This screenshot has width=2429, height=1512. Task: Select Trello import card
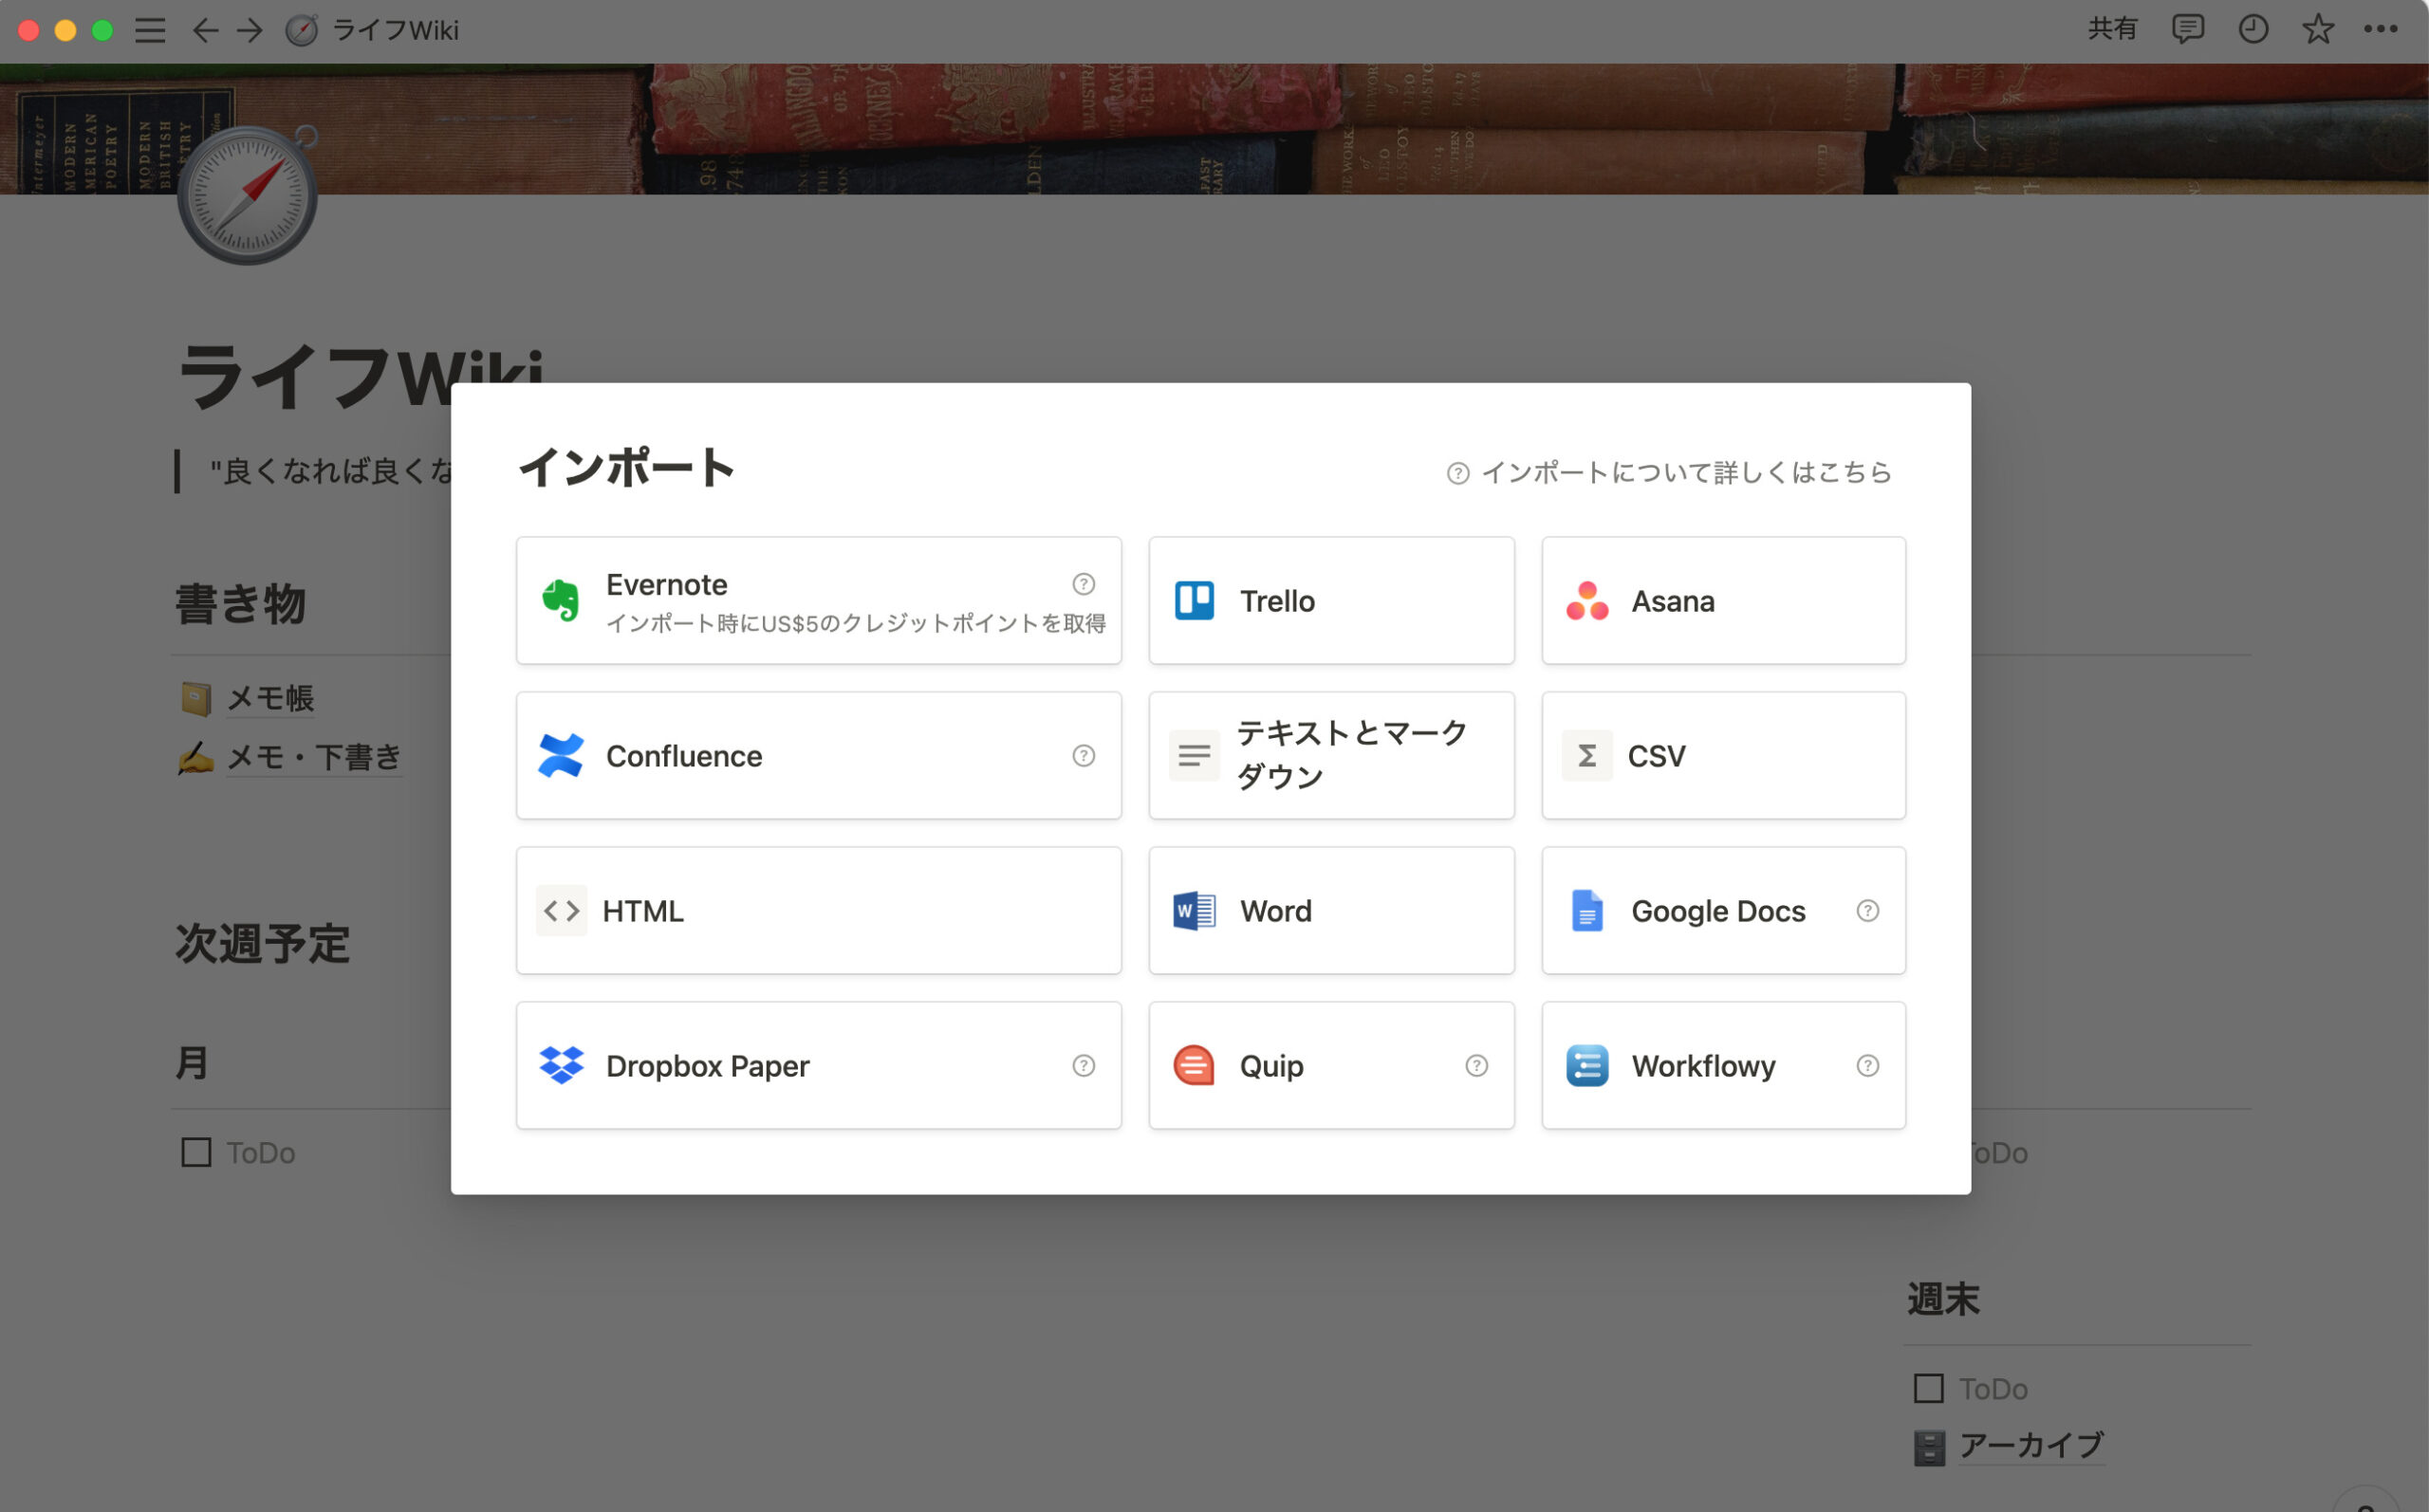tap(1331, 600)
